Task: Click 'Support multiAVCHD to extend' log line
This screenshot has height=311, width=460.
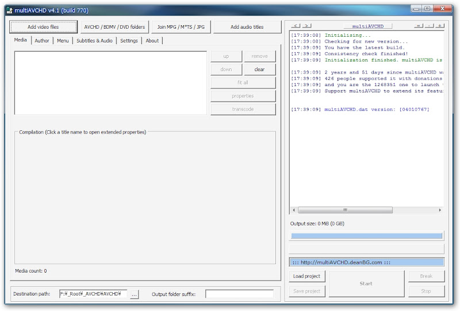Action: pos(367,91)
